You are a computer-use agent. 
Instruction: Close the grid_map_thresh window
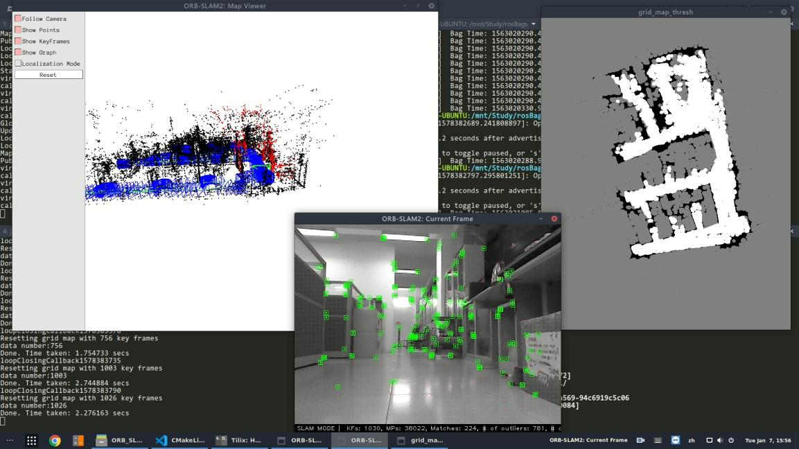tap(784, 12)
